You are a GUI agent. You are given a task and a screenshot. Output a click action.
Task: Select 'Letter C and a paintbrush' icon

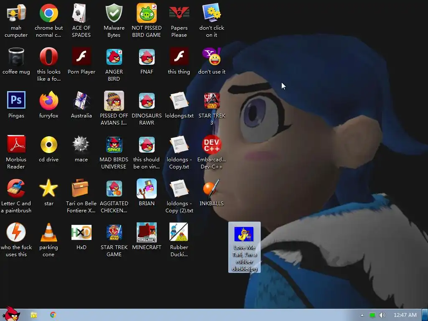(x=16, y=189)
